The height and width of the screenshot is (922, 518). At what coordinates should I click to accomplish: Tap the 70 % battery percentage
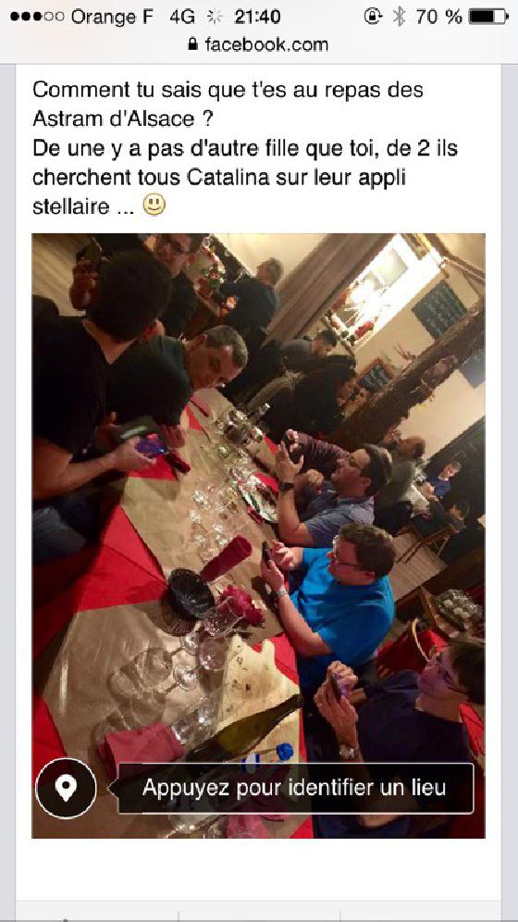pos(438,17)
